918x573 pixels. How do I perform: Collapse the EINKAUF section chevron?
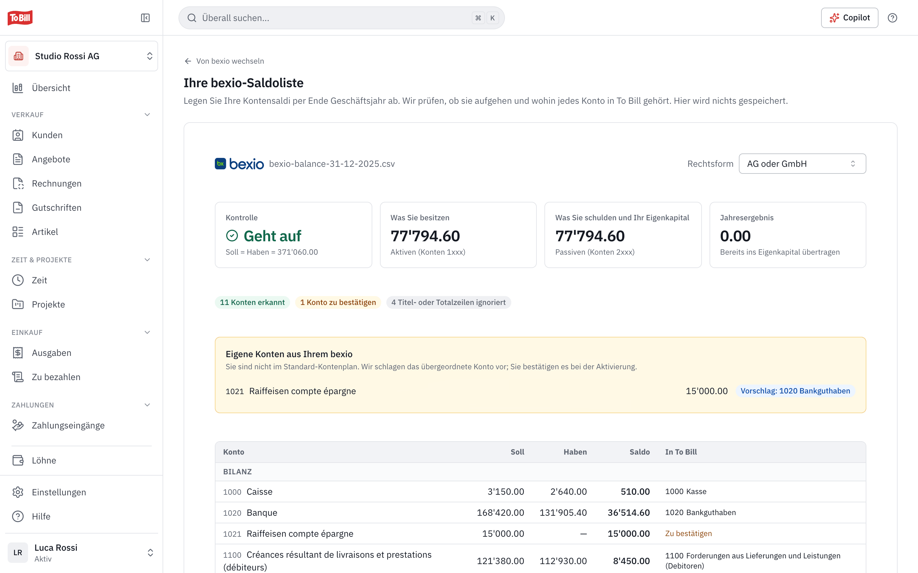[147, 332]
